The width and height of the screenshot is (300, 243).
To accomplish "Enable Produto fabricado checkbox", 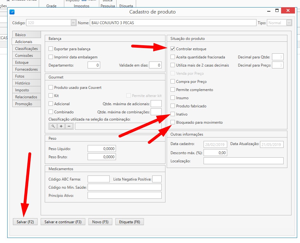I will click(173, 106).
